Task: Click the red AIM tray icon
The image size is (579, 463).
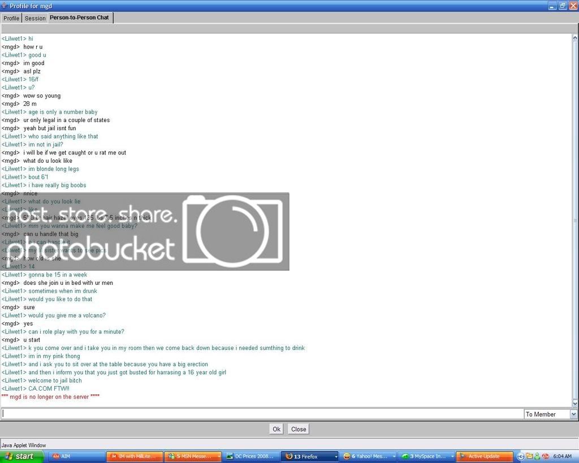Action: pos(545,456)
